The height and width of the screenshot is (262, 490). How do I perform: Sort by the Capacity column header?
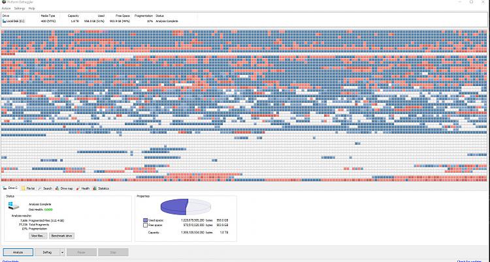tap(73, 16)
